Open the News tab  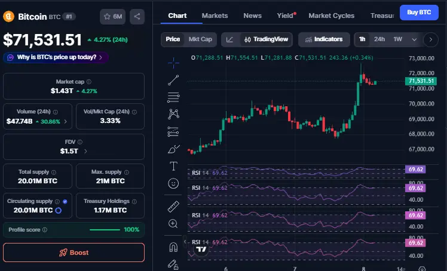(253, 16)
